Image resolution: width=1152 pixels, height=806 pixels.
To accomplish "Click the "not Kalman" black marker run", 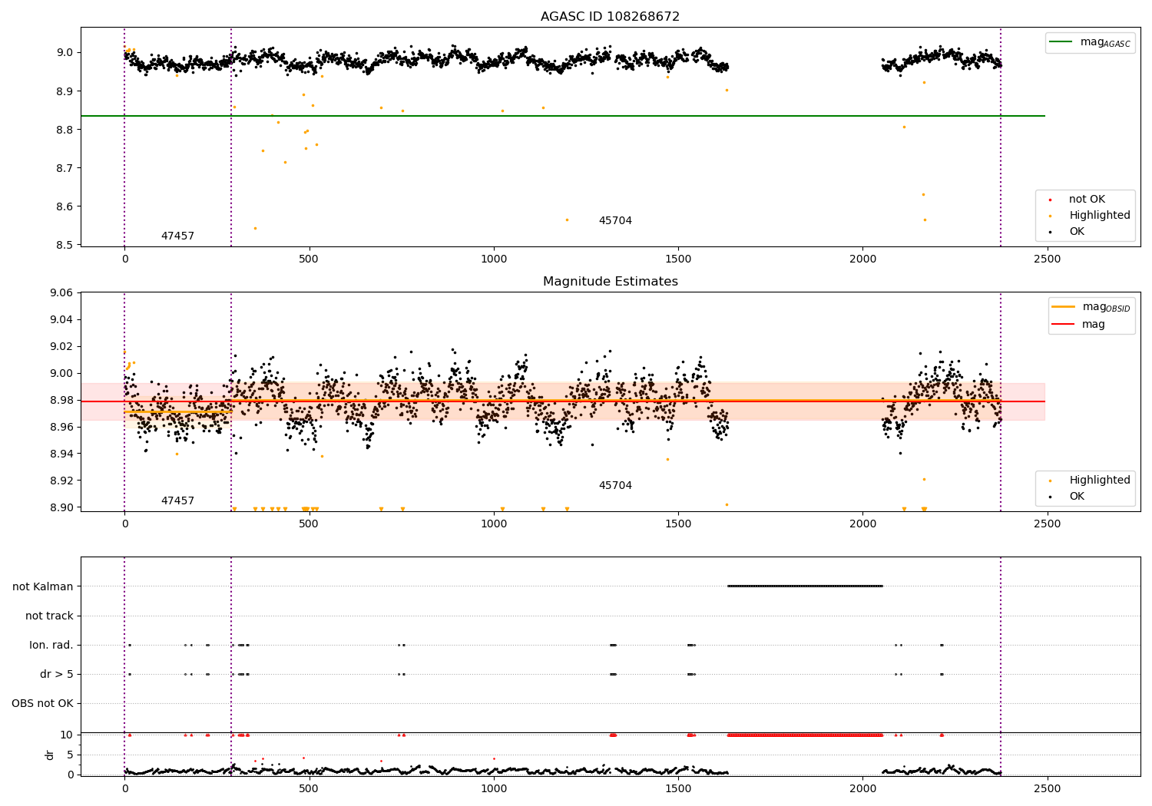I will 805,586.
